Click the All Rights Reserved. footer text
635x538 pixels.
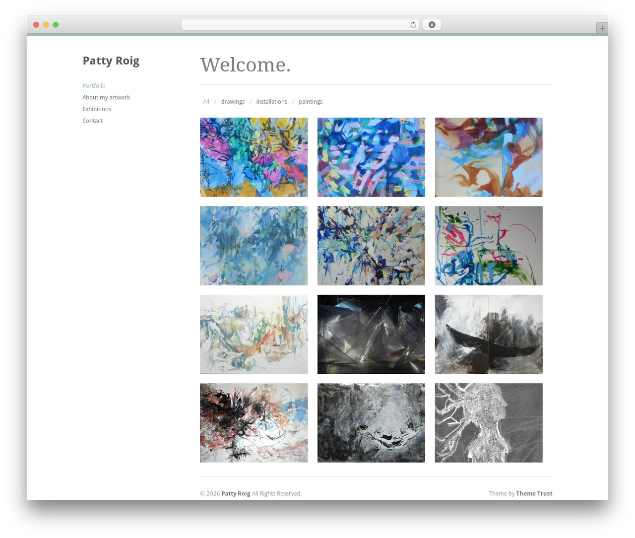pyautogui.click(x=276, y=494)
